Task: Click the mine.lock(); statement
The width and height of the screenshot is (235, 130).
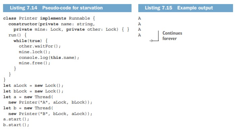Action: coord(34,52)
